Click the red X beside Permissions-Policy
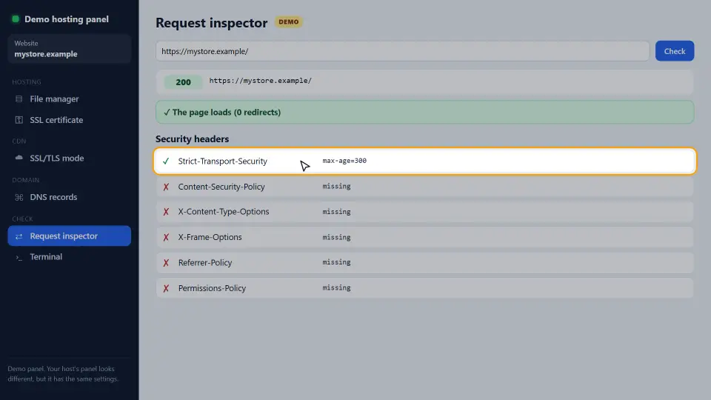This screenshot has height=400, width=711. [166, 288]
